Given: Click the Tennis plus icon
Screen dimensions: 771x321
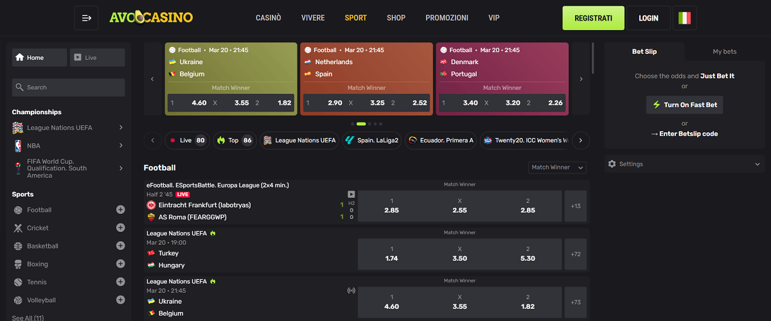Looking at the screenshot, I should tap(120, 282).
